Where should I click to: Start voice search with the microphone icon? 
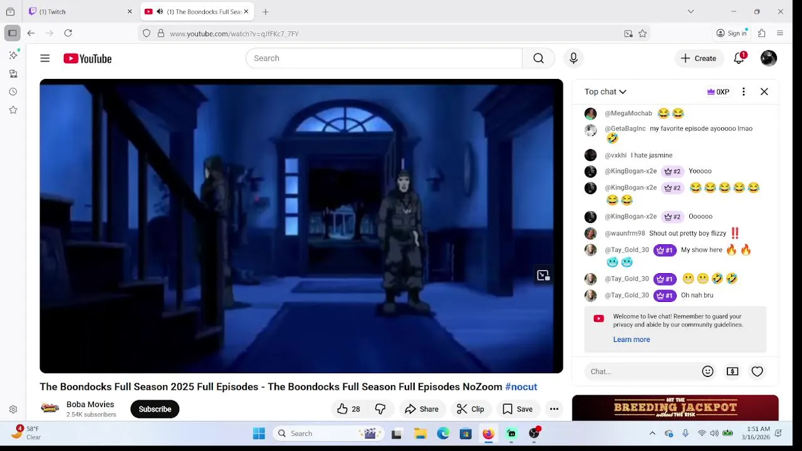573,58
